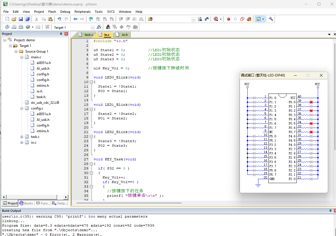The height and width of the screenshot is (236, 336).
Task: Click the Find text document icon
Action: coord(200,19)
